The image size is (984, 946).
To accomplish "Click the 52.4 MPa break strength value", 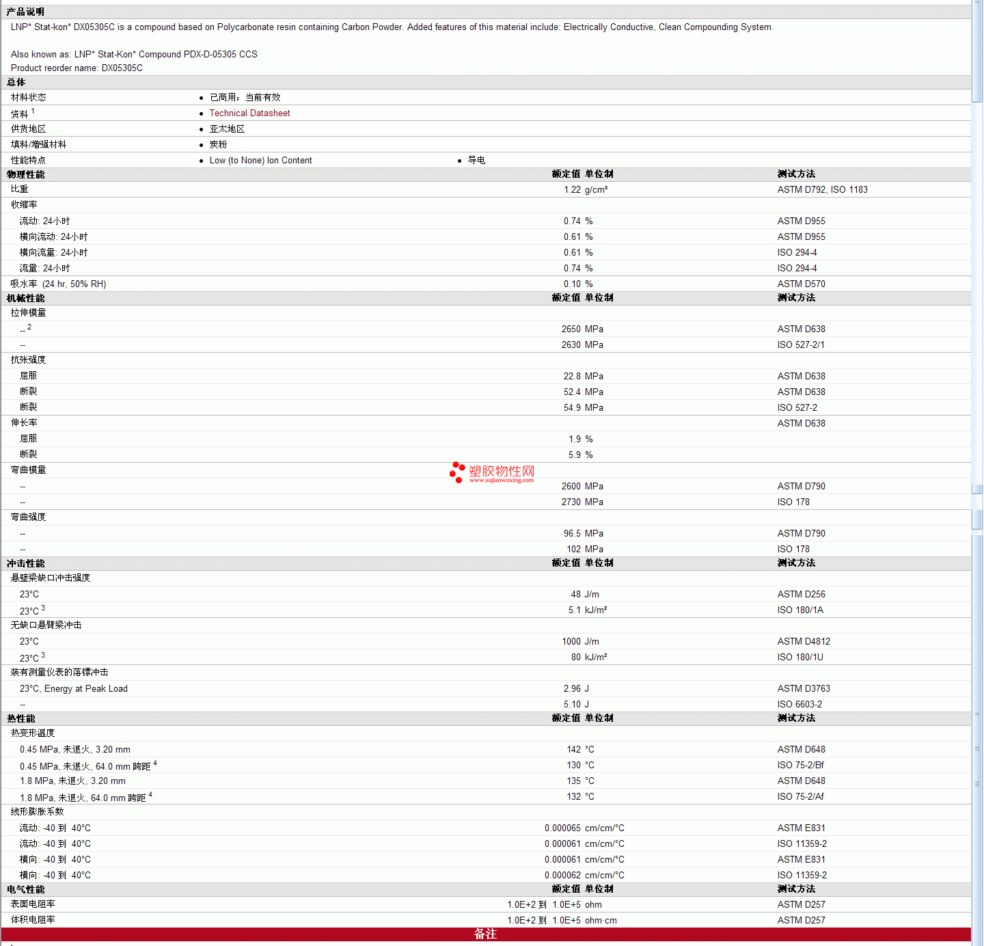I will point(584,392).
